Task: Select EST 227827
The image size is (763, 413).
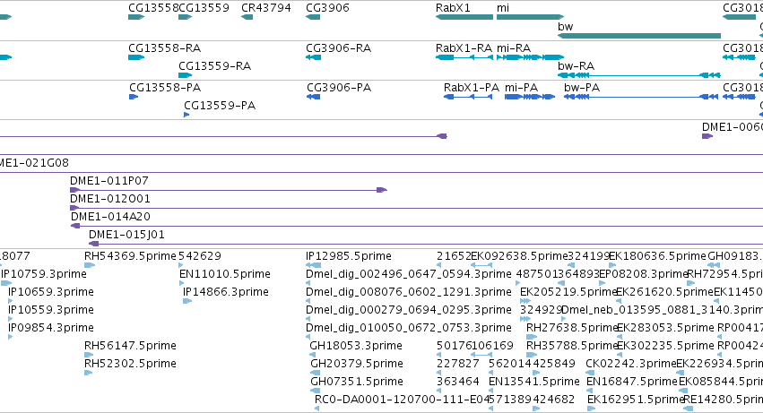Action: [x=439, y=373]
